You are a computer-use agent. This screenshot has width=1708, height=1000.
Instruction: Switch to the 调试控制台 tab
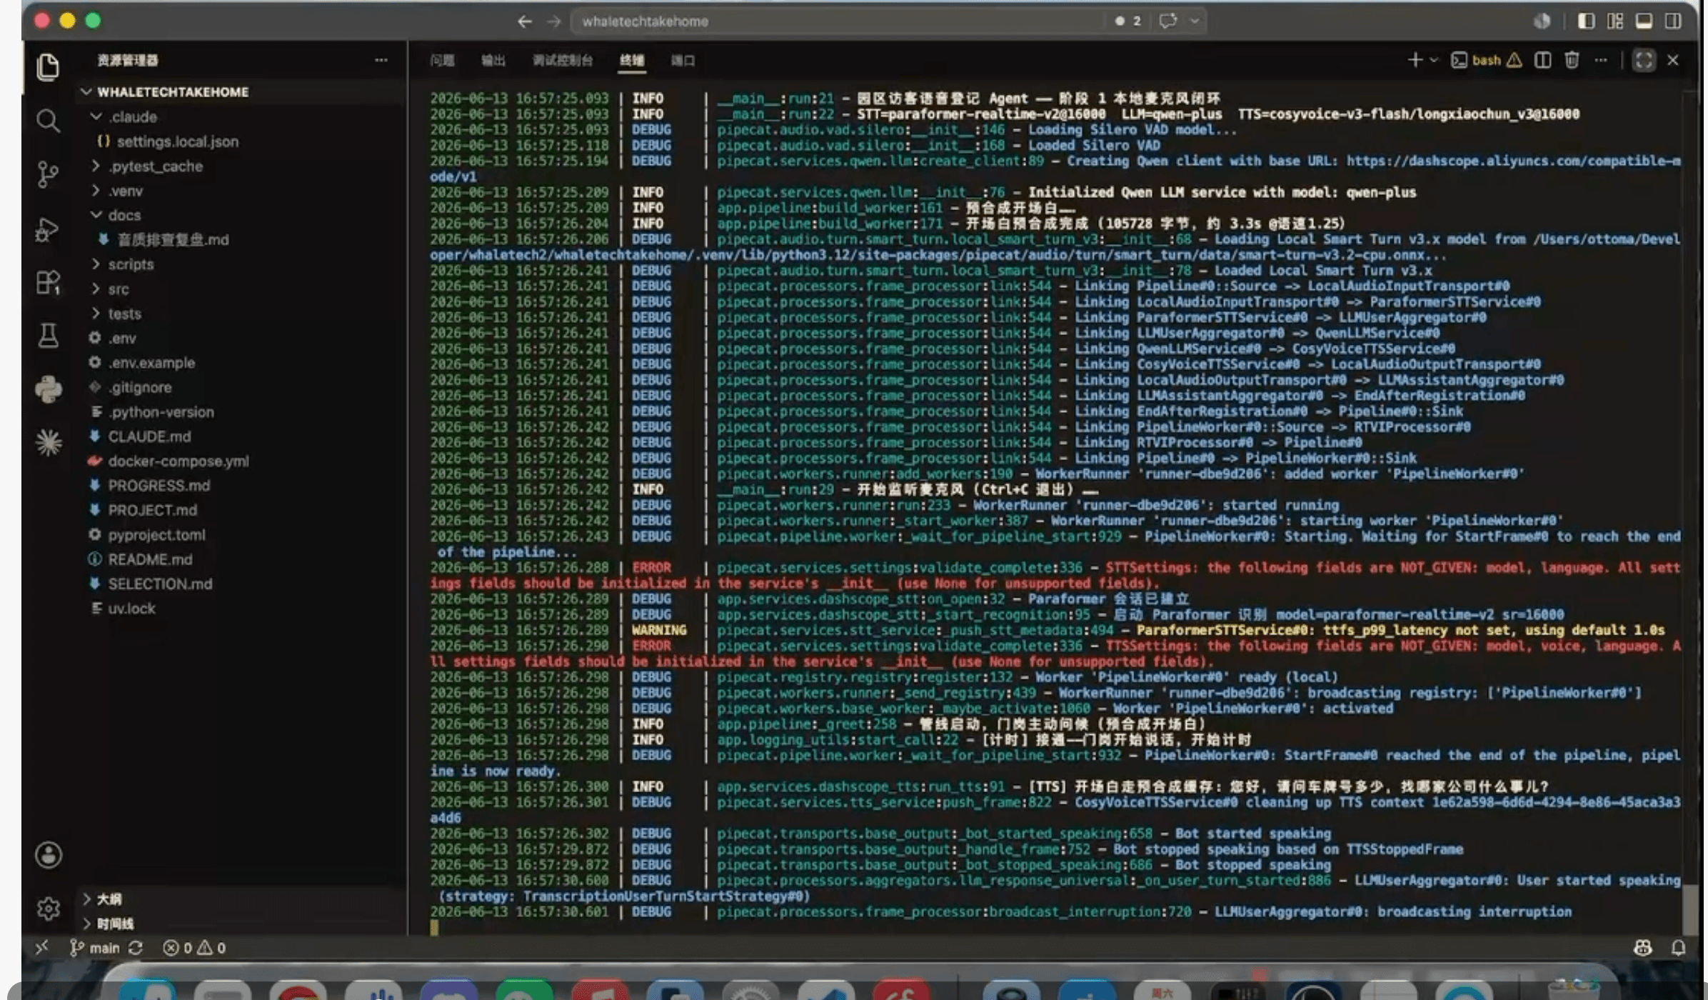coord(562,61)
